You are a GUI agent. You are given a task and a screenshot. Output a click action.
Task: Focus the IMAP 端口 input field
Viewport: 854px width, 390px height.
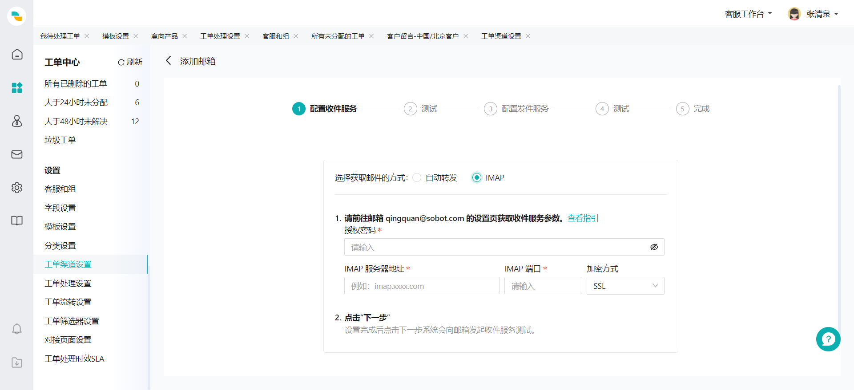(543, 286)
